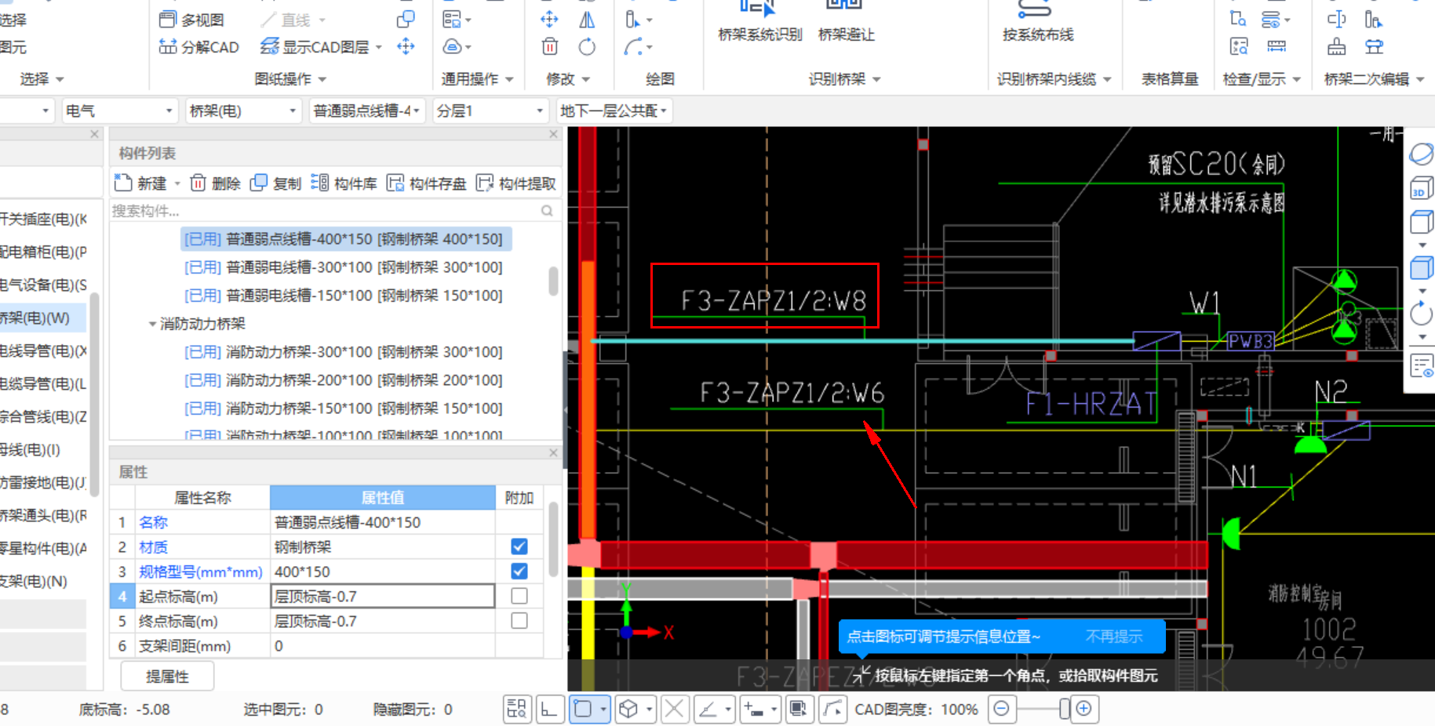Open the 多视图 multi-view tool
The height and width of the screenshot is (726, 1435).
tap(191, 20)
